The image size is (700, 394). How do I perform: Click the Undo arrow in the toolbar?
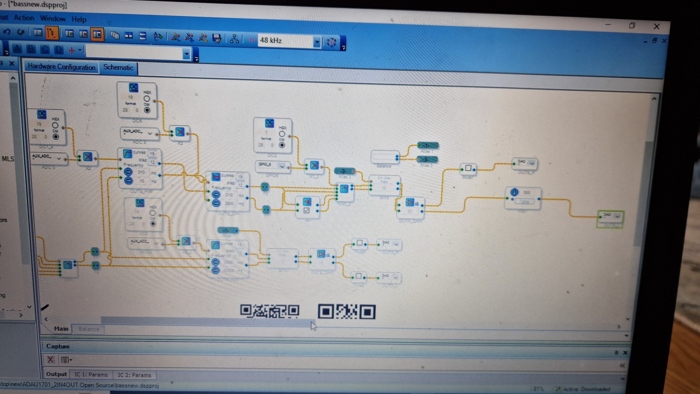[x=7, y=32]
